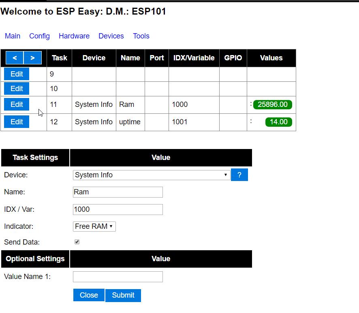The width and height of the screenshot is (359, 313).
Task: Click the Optional Settings header
Action: pyautogui.click(x=35, y=259)
